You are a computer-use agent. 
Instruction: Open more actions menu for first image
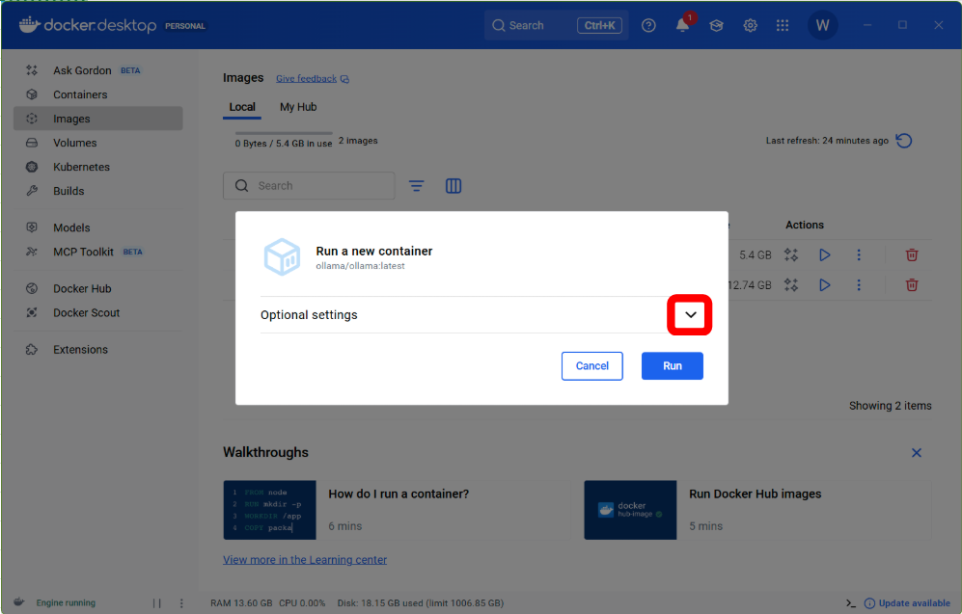pyautogui.click(x=858, y=255)
